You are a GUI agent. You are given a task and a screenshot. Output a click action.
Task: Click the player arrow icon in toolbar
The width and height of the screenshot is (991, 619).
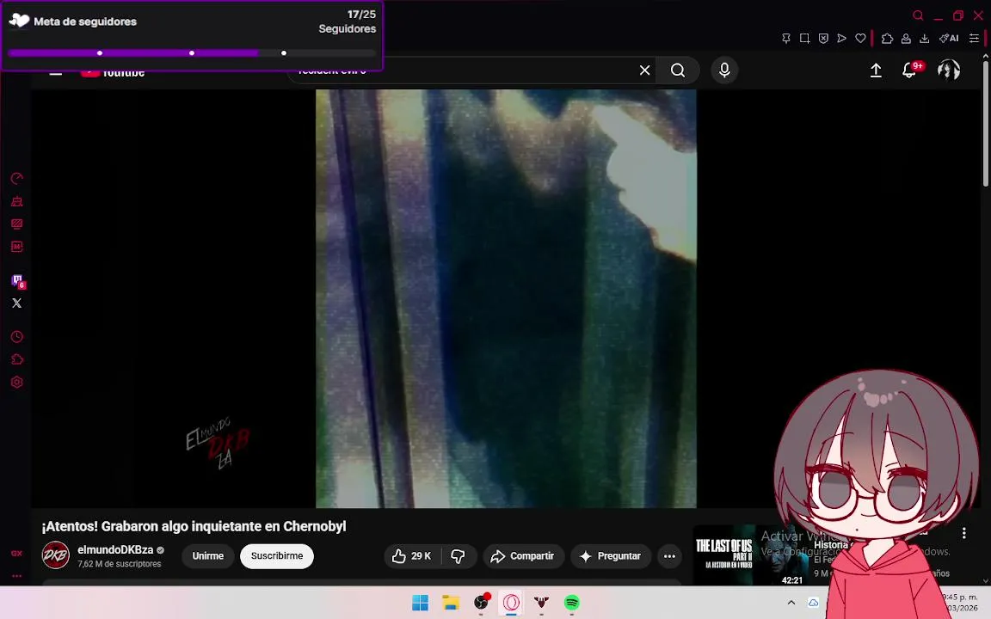point(842,39)
